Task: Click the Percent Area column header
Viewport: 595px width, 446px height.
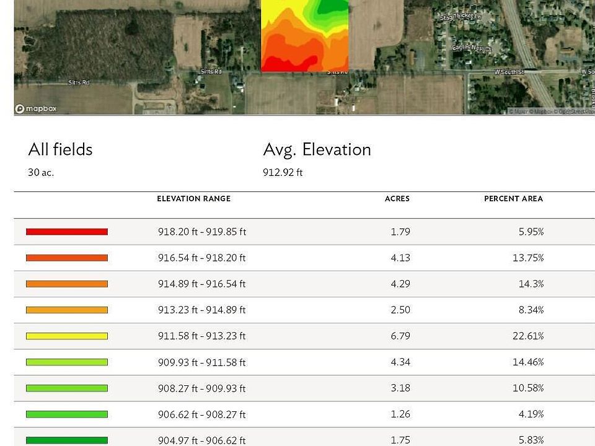Action: click(x=513, y=199)
